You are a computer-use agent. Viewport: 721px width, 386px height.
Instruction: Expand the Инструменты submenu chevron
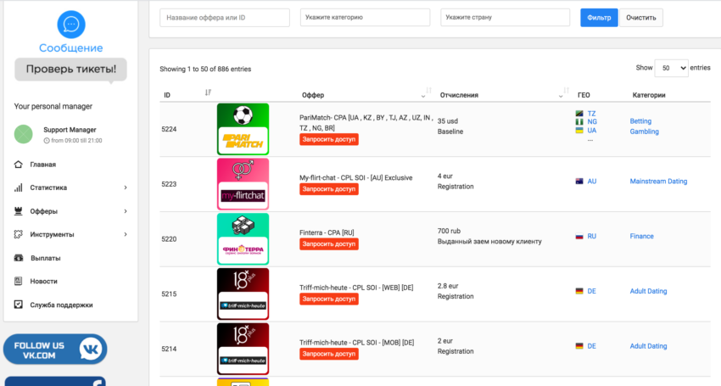click(125, 234)
